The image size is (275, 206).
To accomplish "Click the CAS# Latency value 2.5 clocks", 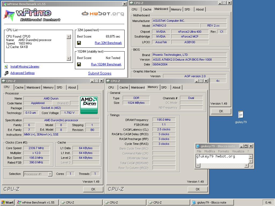I will [x=164, y=129].
